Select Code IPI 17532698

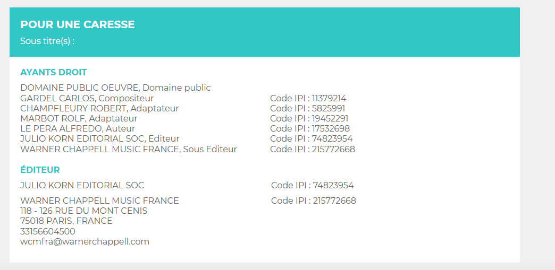310,129
